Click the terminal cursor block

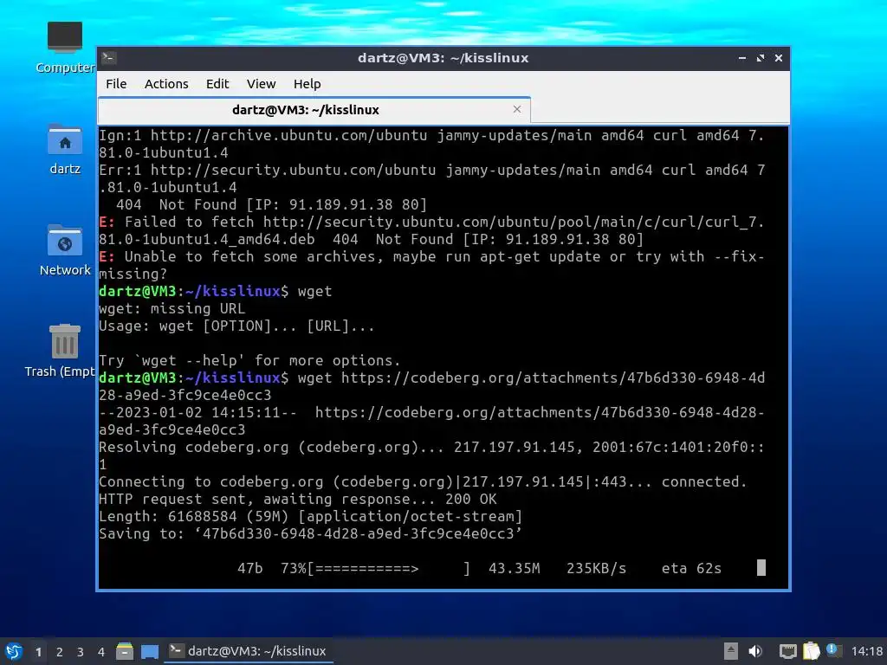point(761,568)
